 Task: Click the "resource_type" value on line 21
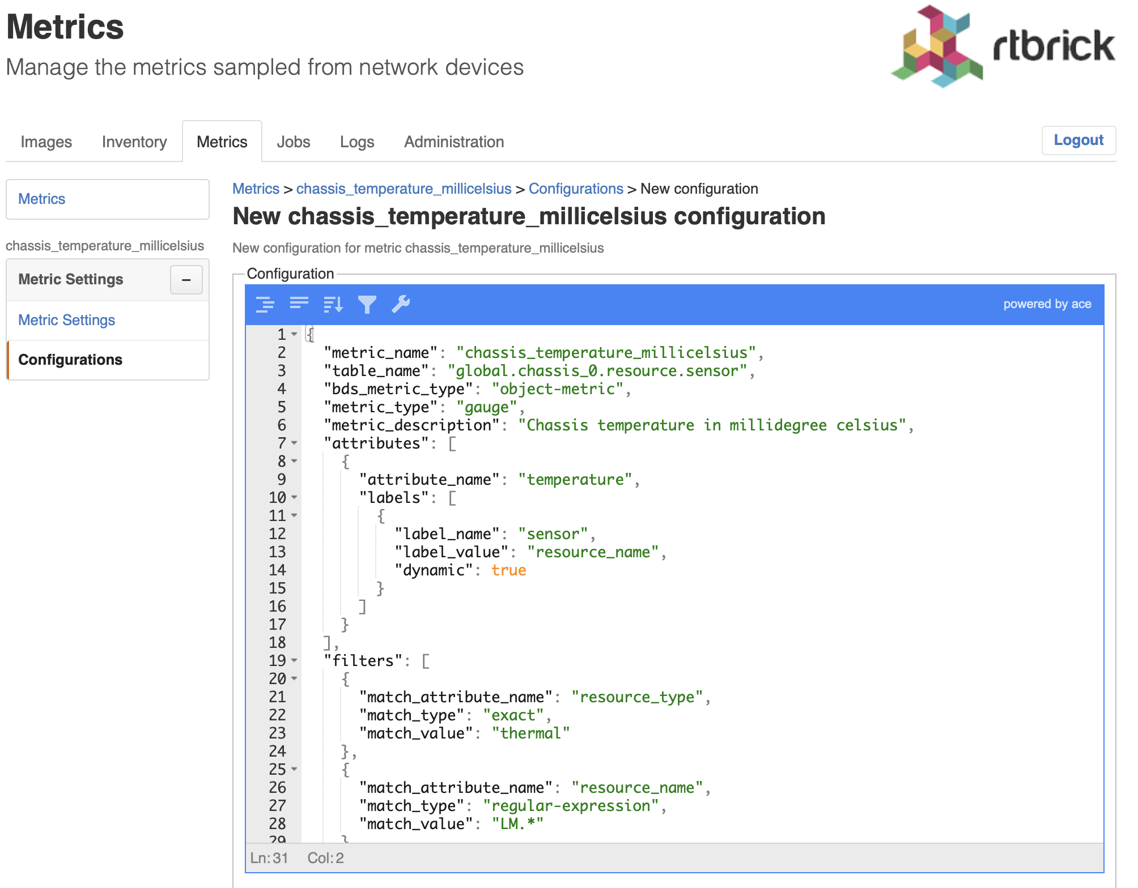pos(638,697)
